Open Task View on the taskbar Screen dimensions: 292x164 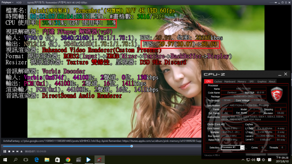(x=26, y=160)
